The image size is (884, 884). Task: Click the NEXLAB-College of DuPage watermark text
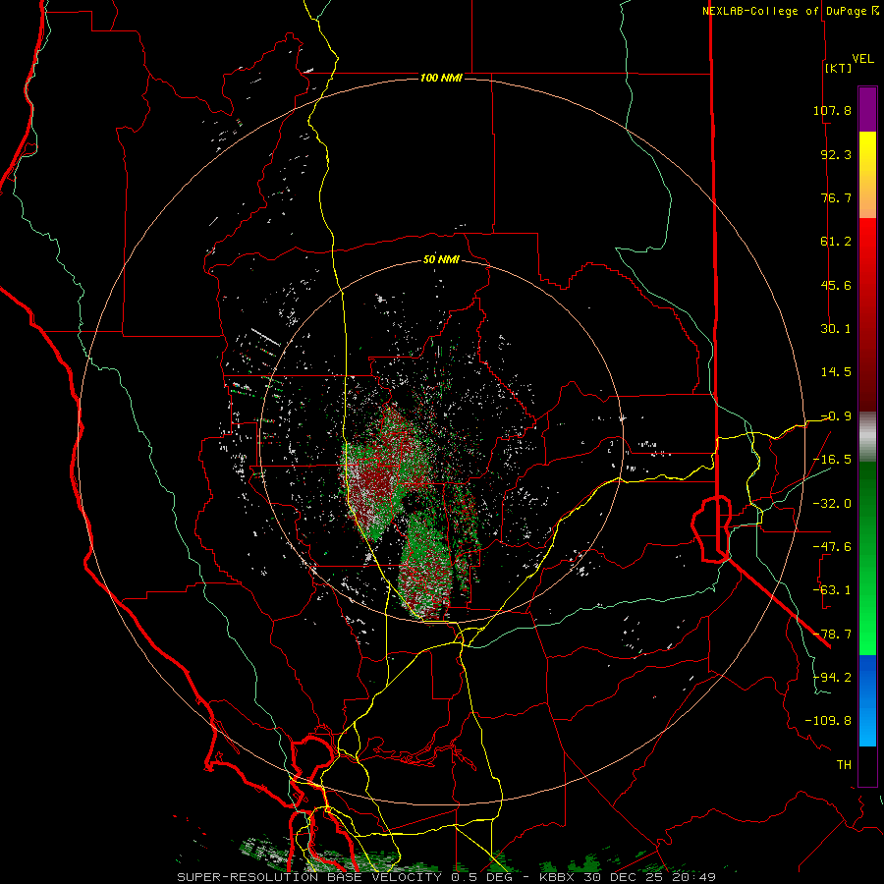coord(791,11)
